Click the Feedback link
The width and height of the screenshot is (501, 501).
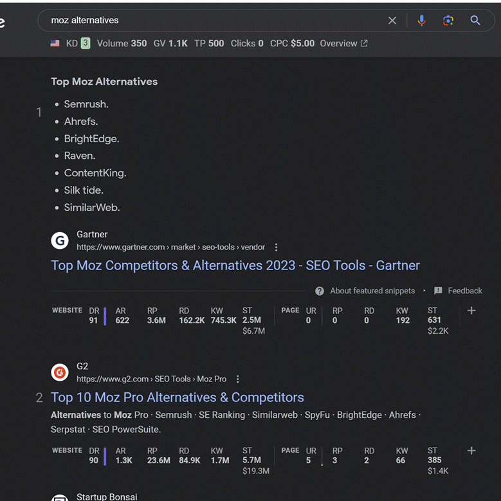tap(464, 291)
